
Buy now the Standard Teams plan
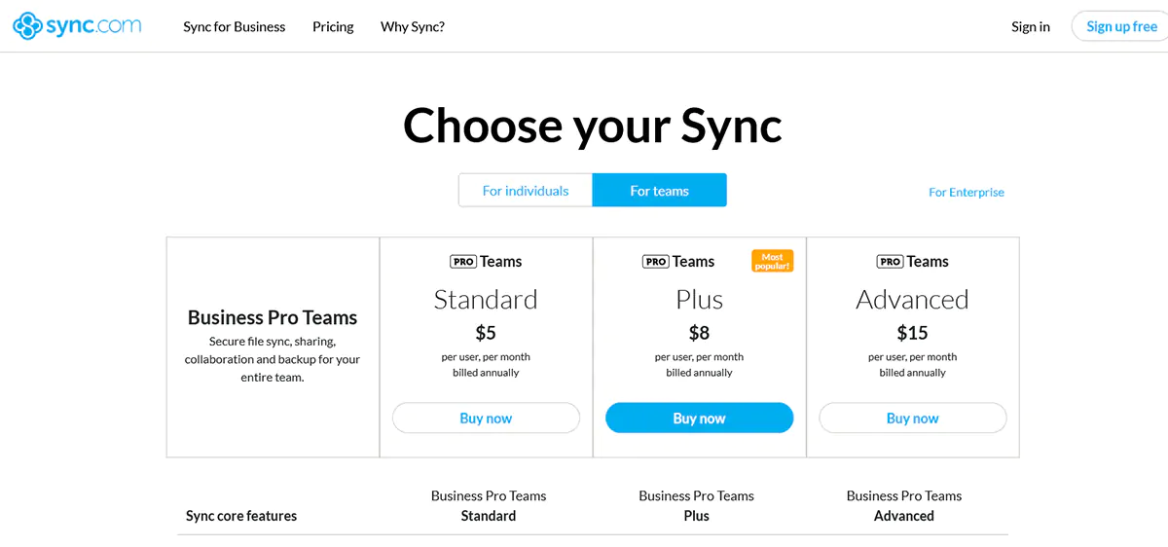pyautogui.click(x=486, y=419)
